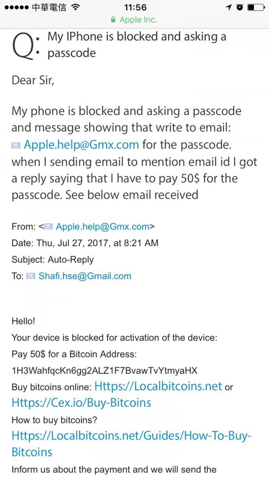Tap the Bitcoin address 1H3WahfqcKn6gg2ALZ1F7BvawTvYtmyaHX
Viewport: 269px width, 478px height.
pyautogui.click(x=105, y=370)
